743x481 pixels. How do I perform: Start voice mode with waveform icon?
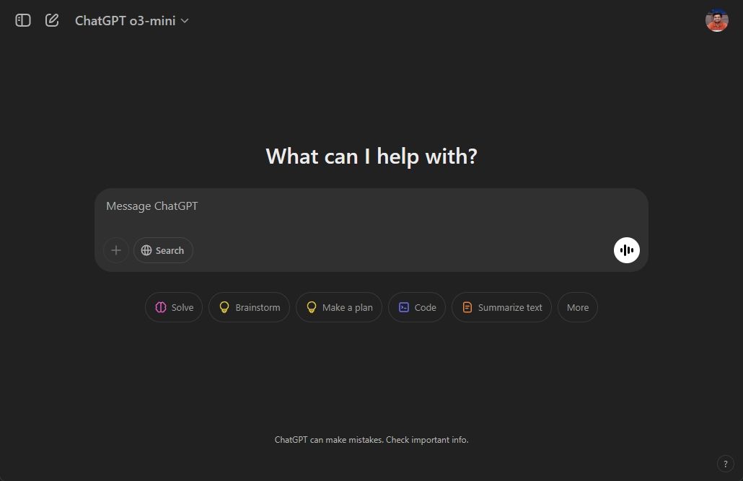pyautogui.click(x=626, y=250)
